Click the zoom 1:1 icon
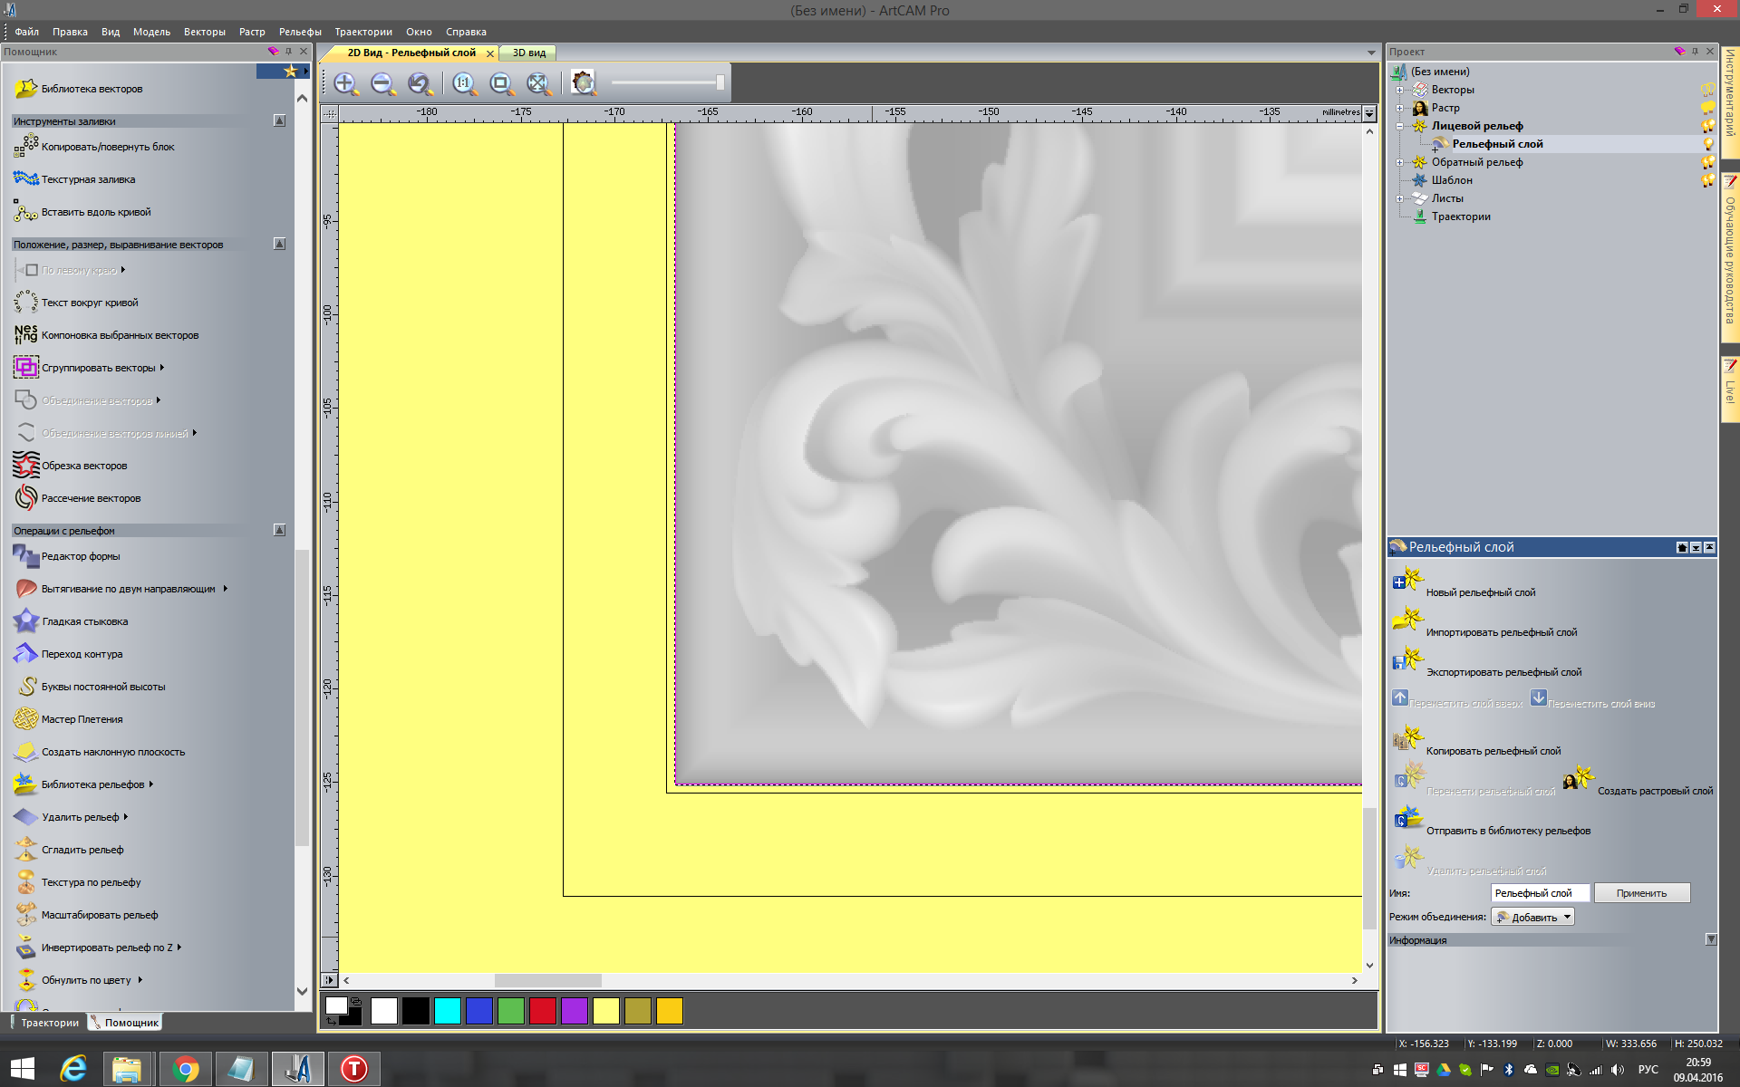Image resolution: width=1740 pixels, height=1087 pixels. coord(464,84)
